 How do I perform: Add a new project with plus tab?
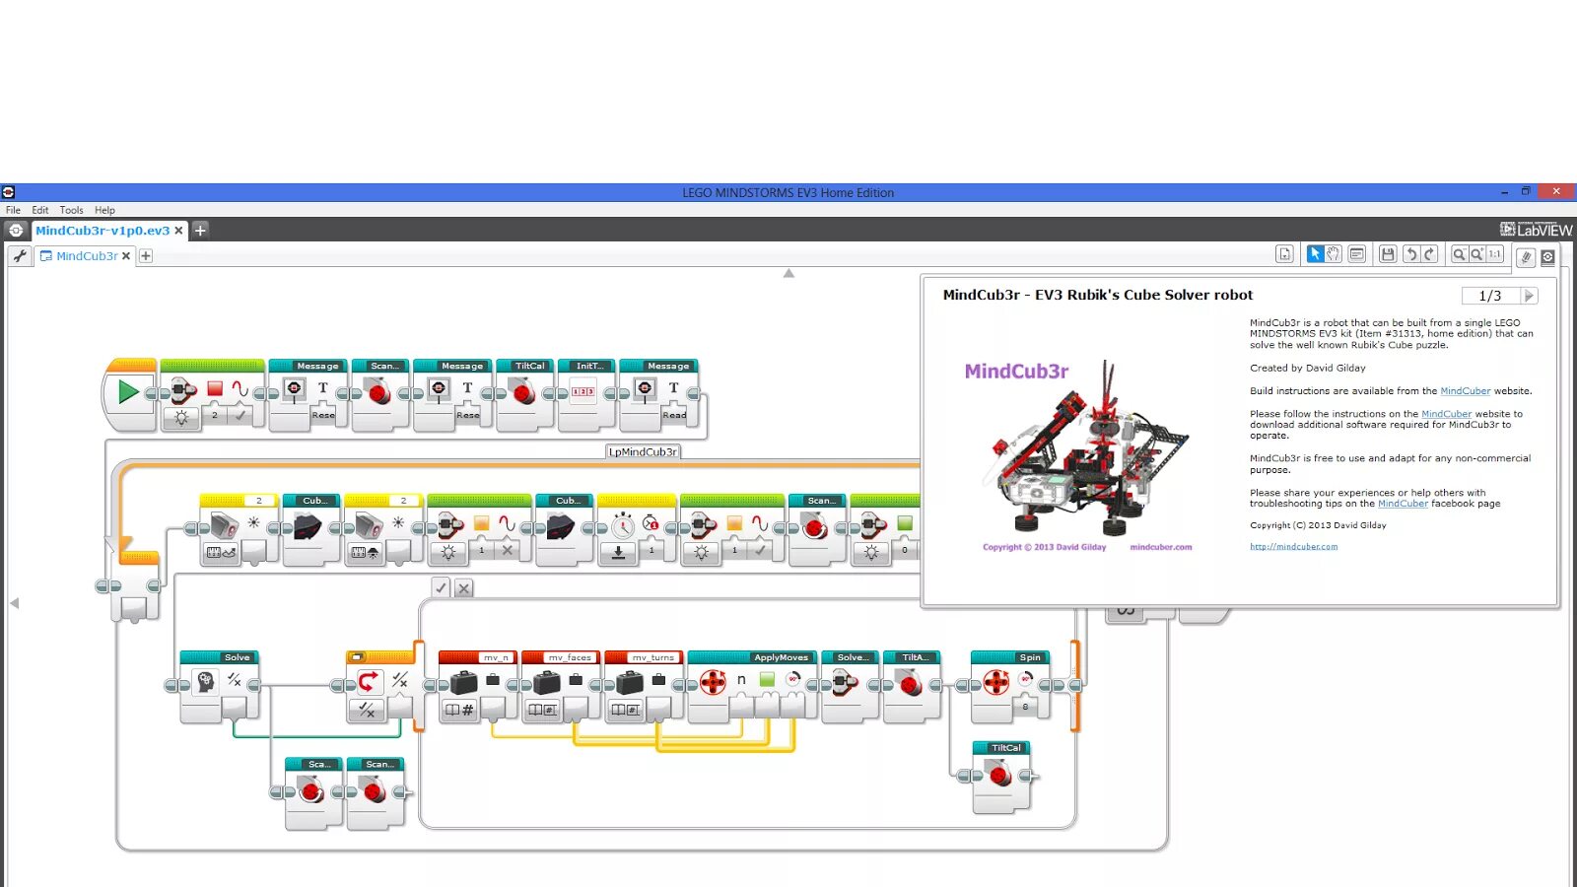(x=200, y=231)
